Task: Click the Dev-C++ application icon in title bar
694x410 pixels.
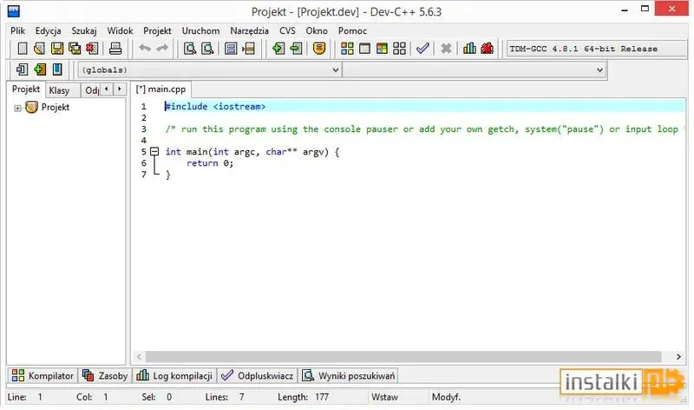Action: tap(14, 11)
